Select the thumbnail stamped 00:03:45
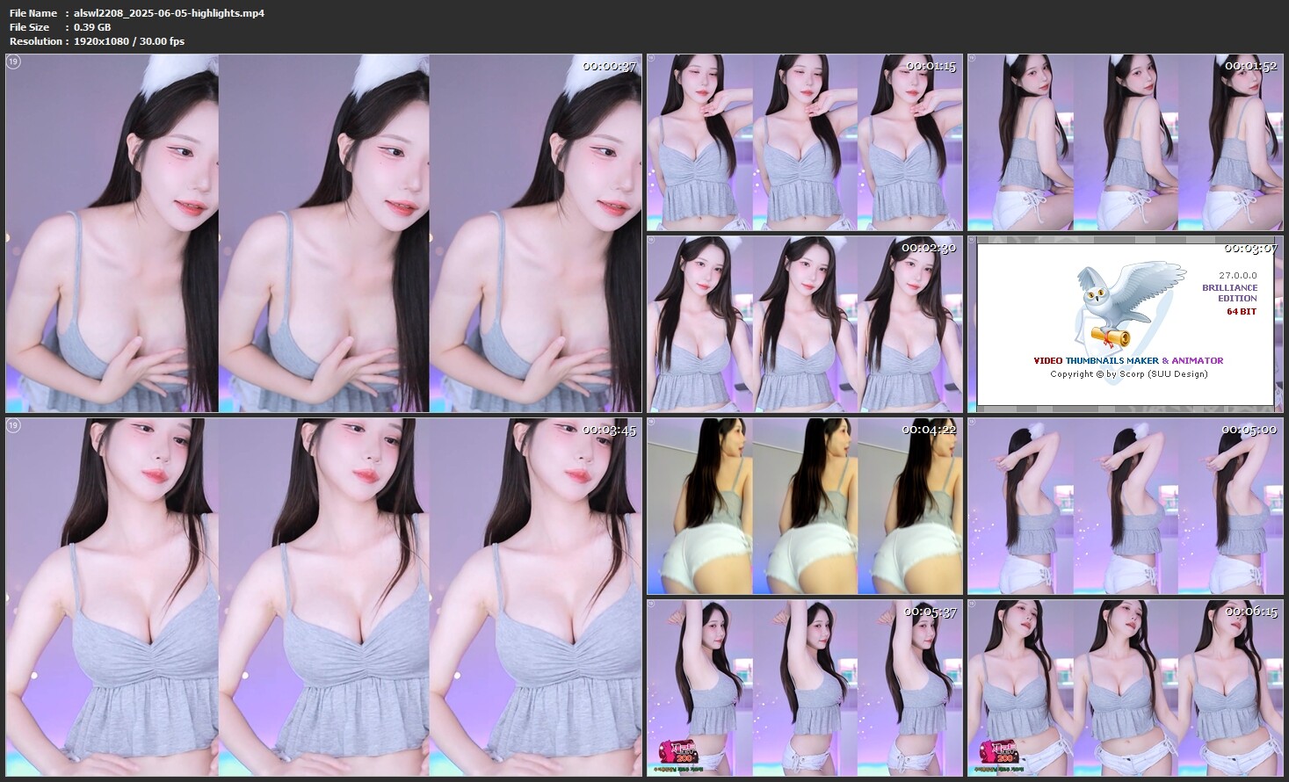1289x782 pixels. (323, 597)
